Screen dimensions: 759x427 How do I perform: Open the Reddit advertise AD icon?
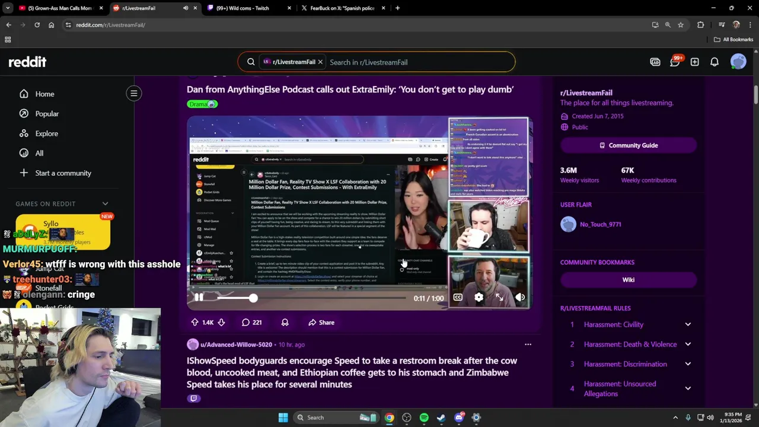(x=655, y=62)
